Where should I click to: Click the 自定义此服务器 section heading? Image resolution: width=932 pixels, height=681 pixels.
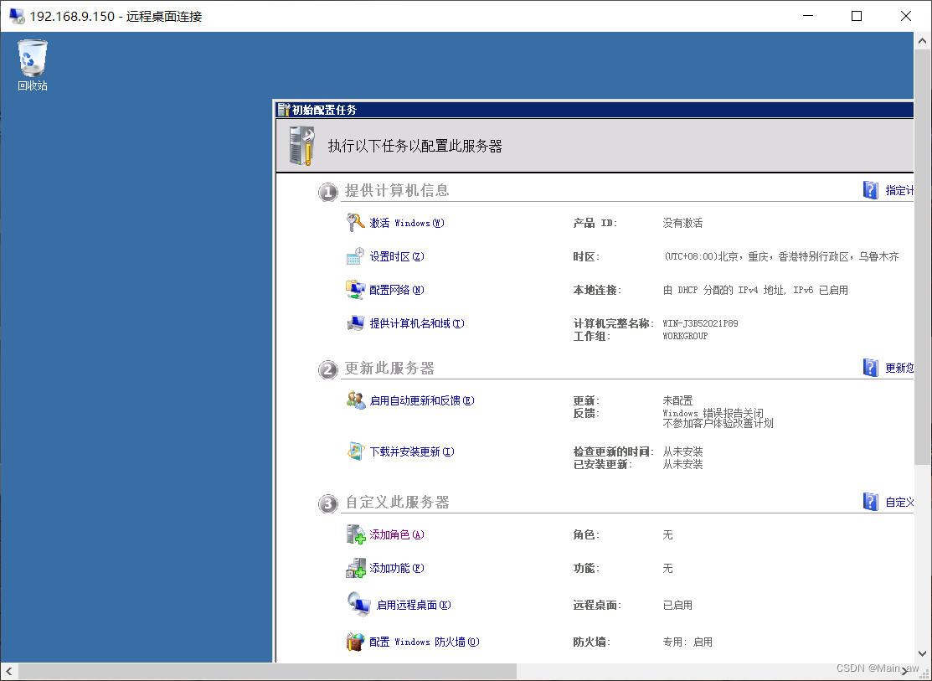tap(397, 503)
